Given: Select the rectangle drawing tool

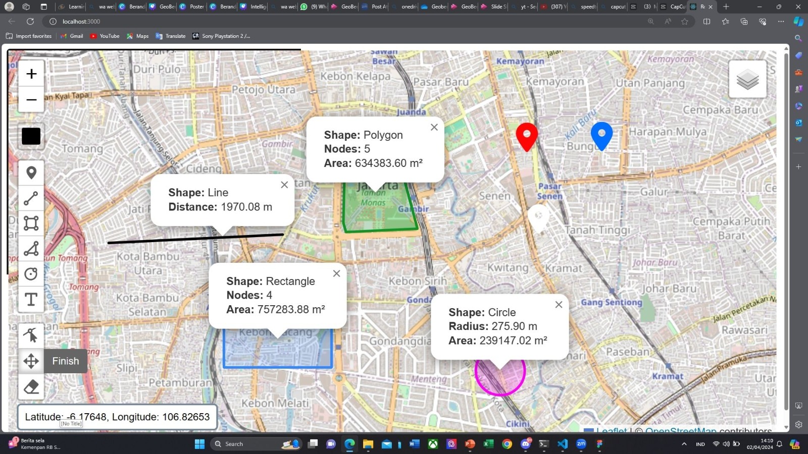Looking at the screenshot, I should click(x=31, y=223).
